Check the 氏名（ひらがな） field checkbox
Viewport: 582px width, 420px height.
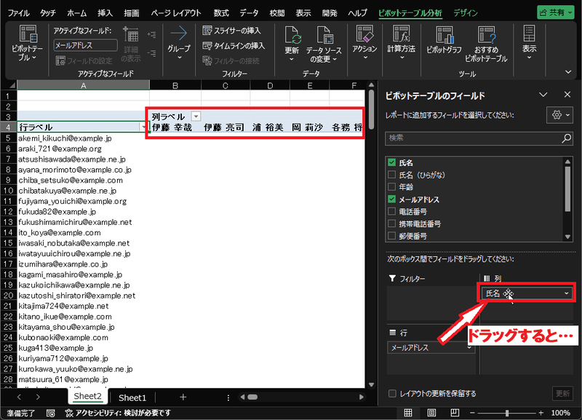[x=391, y=175]
